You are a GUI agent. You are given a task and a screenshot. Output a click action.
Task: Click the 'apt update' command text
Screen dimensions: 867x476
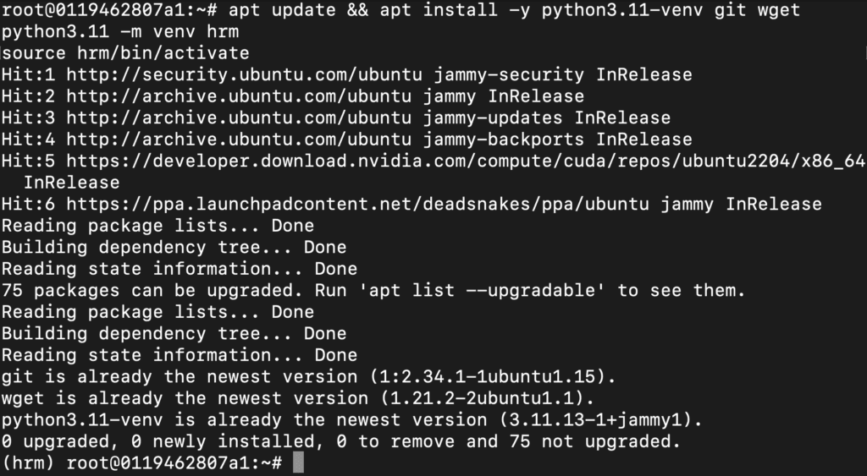point(281,10)
